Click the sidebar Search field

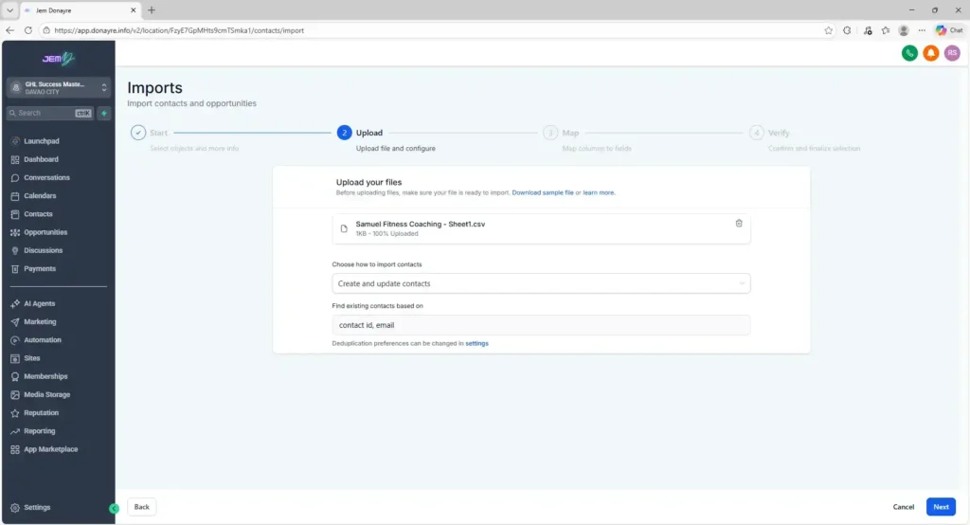(50, 114)
